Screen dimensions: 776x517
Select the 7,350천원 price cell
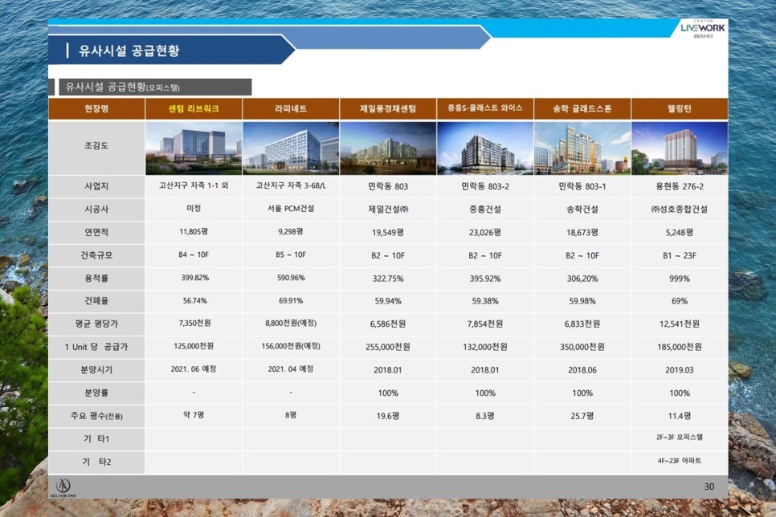coord(194,323)
